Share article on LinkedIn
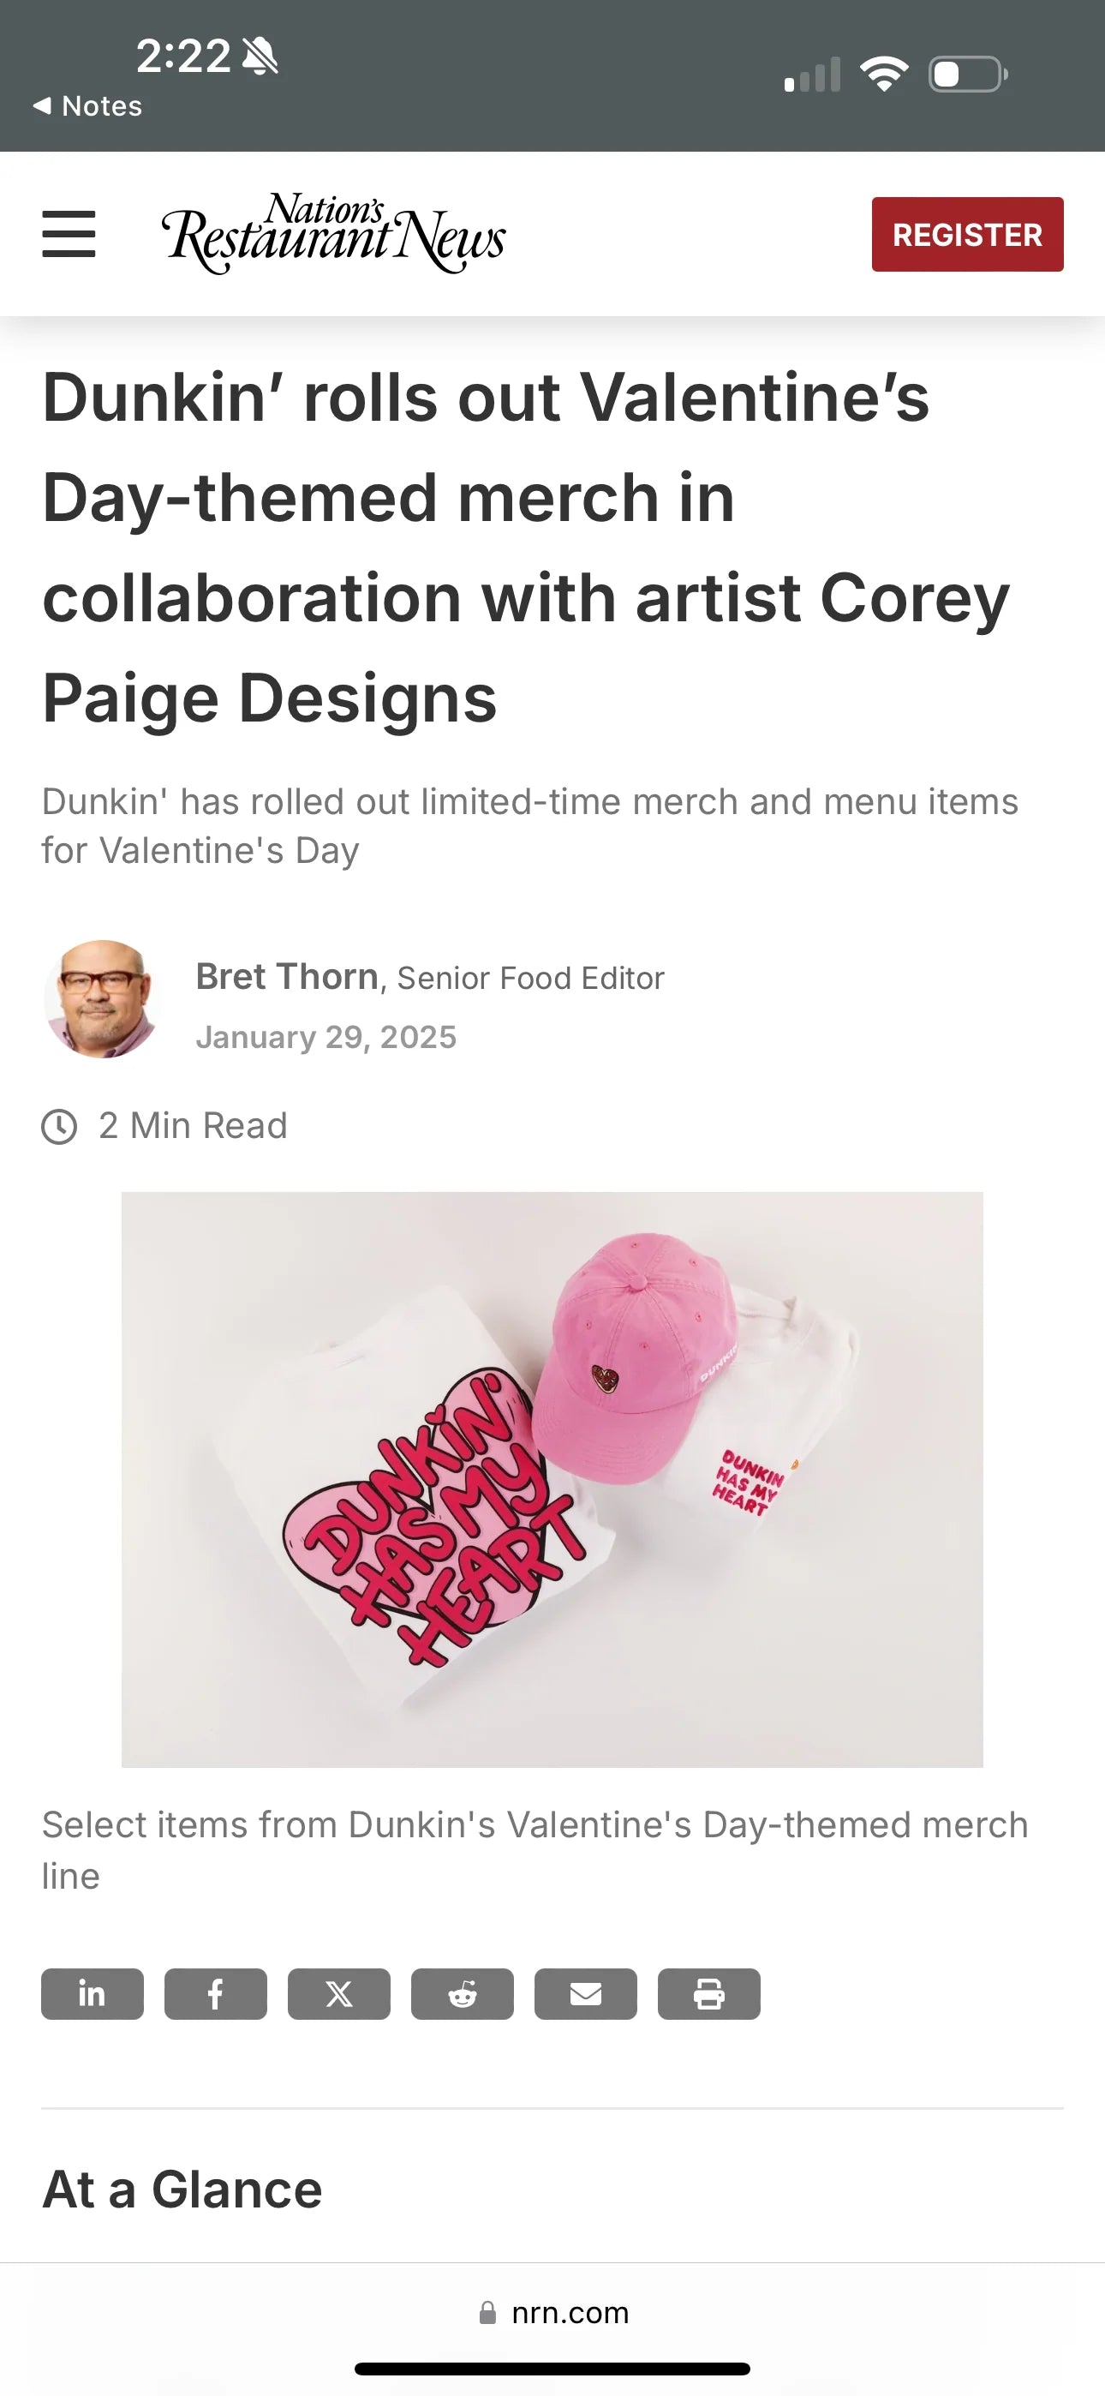The width and height of the screenshot is (1105, 2396). click(93, 1993)
